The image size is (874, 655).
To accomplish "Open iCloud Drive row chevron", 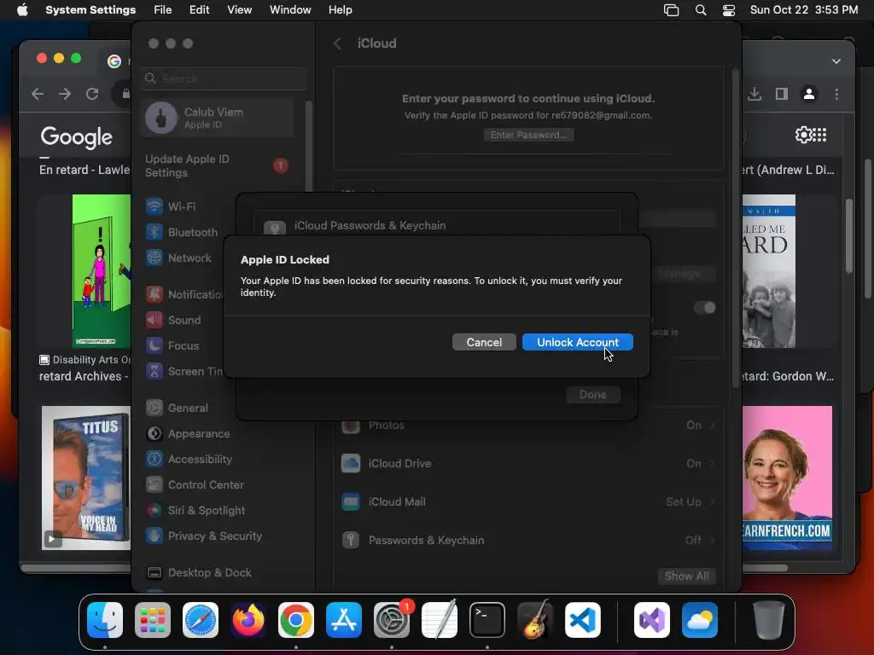I will click(x=712, y=463).
